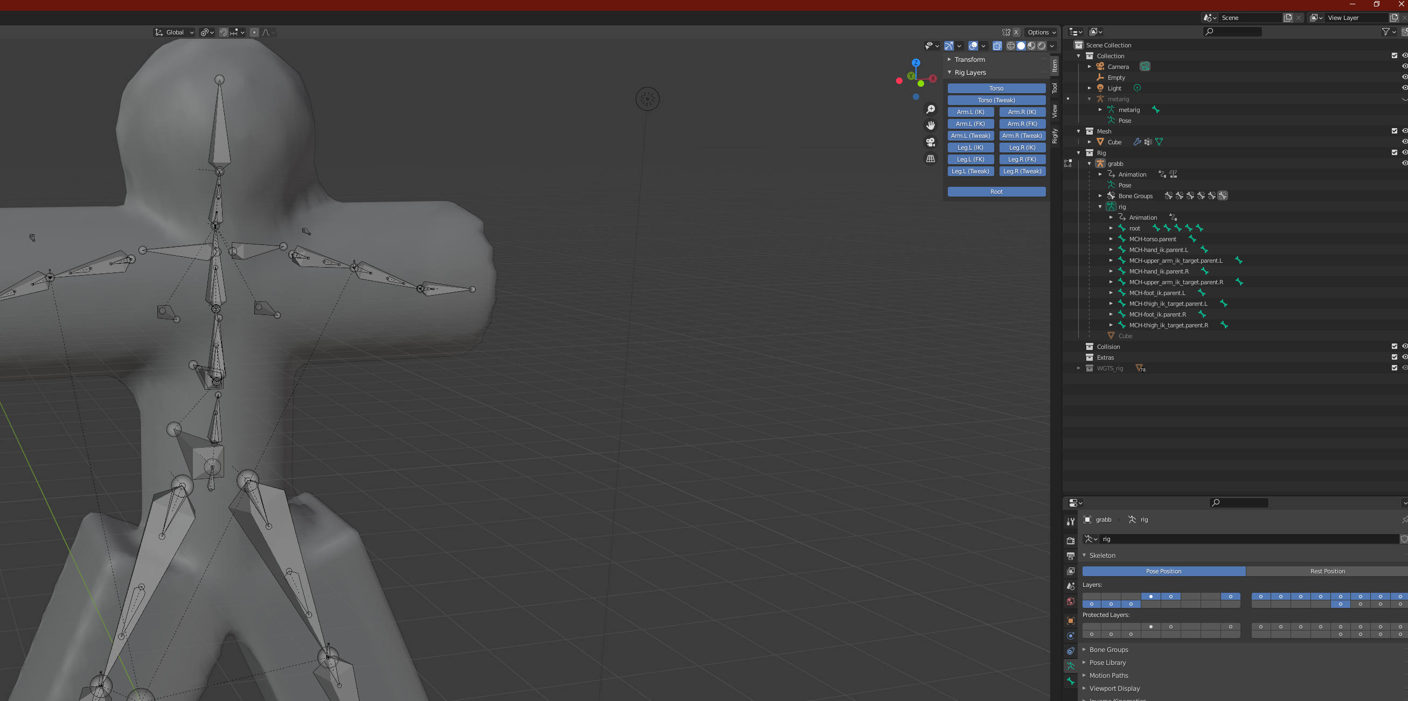Image resolution: width=1408 pixels, height=701 pixels.
Task: Click the Root button under Rig Layers
Action: (x=996, y=192)
